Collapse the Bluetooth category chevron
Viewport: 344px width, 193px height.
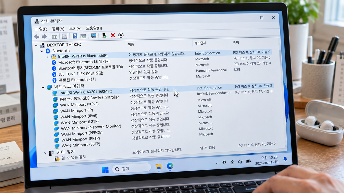42,51
